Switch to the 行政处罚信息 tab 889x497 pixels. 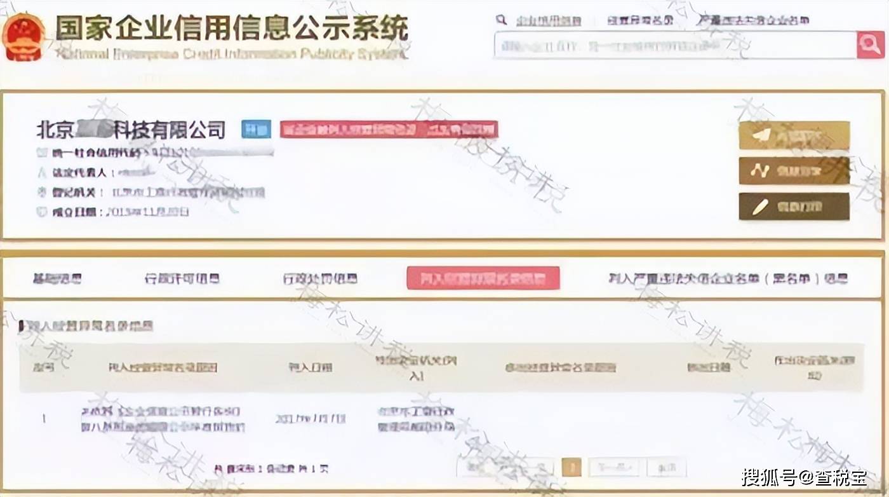point(320,278)
